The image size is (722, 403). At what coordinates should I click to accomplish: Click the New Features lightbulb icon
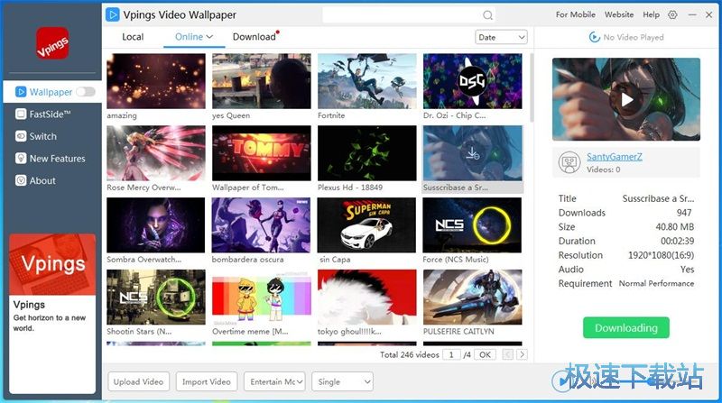[x=22, y=159]
